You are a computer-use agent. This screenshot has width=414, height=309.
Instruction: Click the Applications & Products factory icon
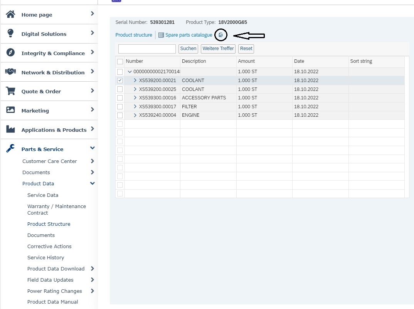(10, 129)
